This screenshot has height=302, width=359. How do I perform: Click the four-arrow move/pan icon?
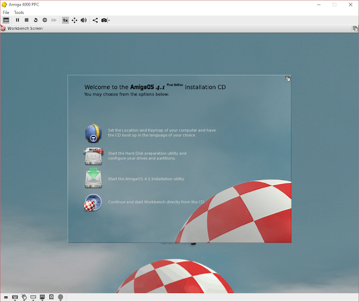(75, 20)
